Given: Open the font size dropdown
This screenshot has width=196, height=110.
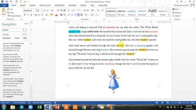Looking at the screenshot, I should click(x=42, y=10).
